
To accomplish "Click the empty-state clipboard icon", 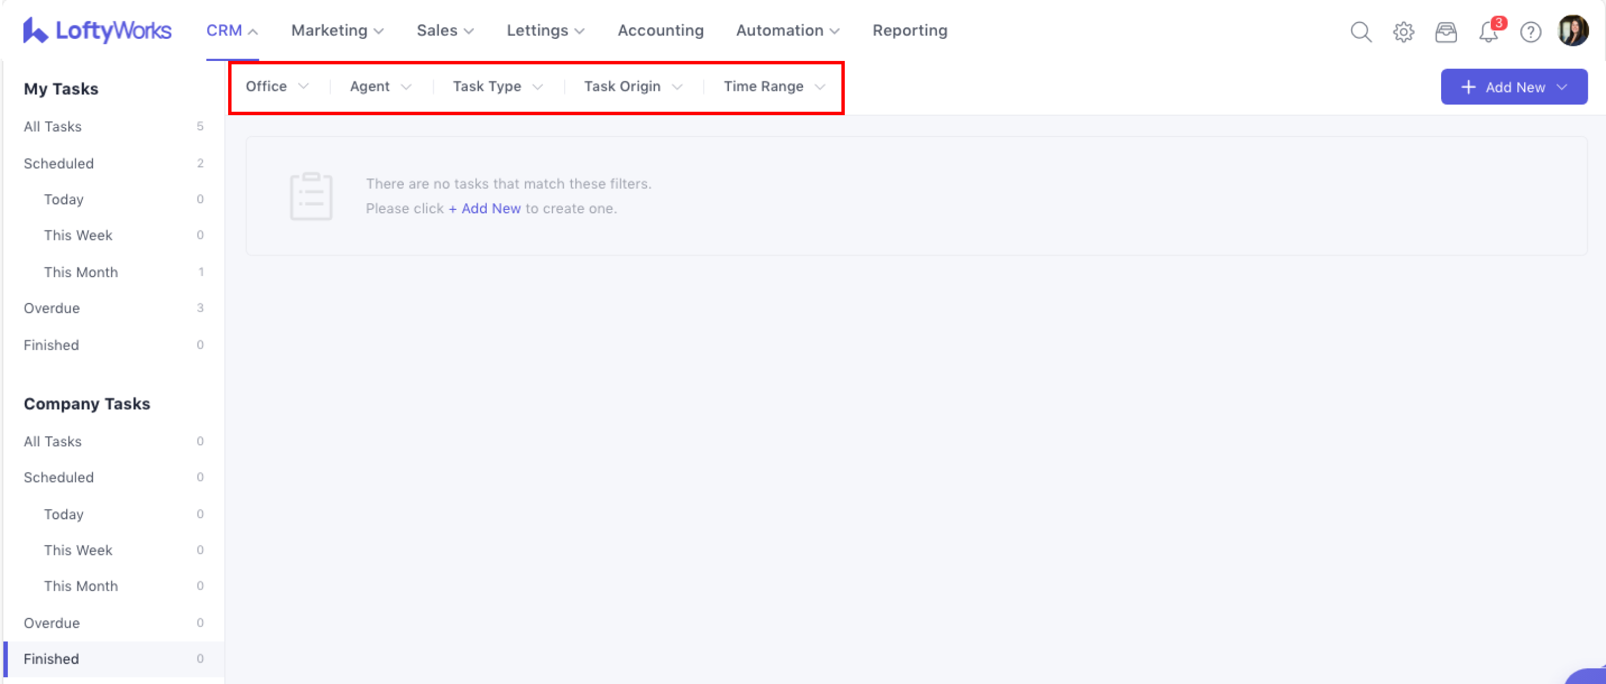I will point(311,196).
